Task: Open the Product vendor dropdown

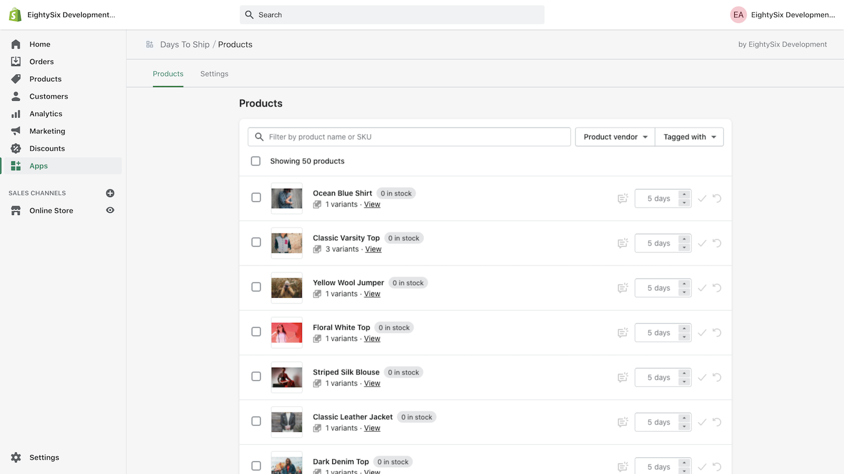Action: 615,137
